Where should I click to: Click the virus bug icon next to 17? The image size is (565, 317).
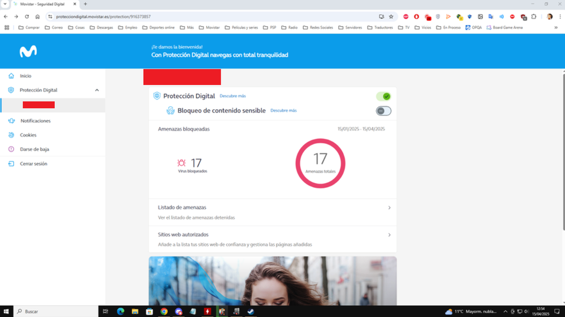(181, 163)
